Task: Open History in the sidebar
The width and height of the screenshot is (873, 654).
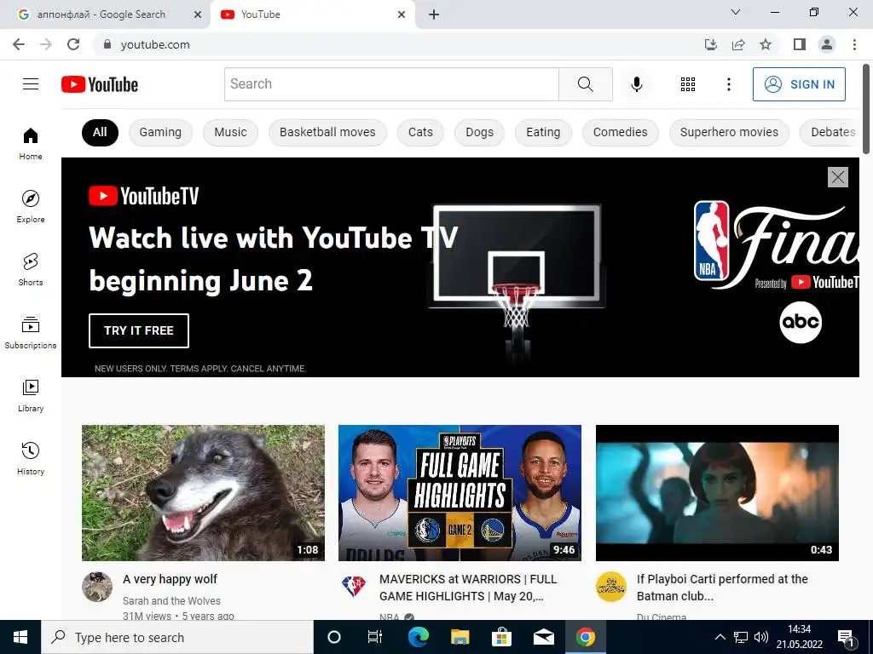Action: click(x=31, y=458)
